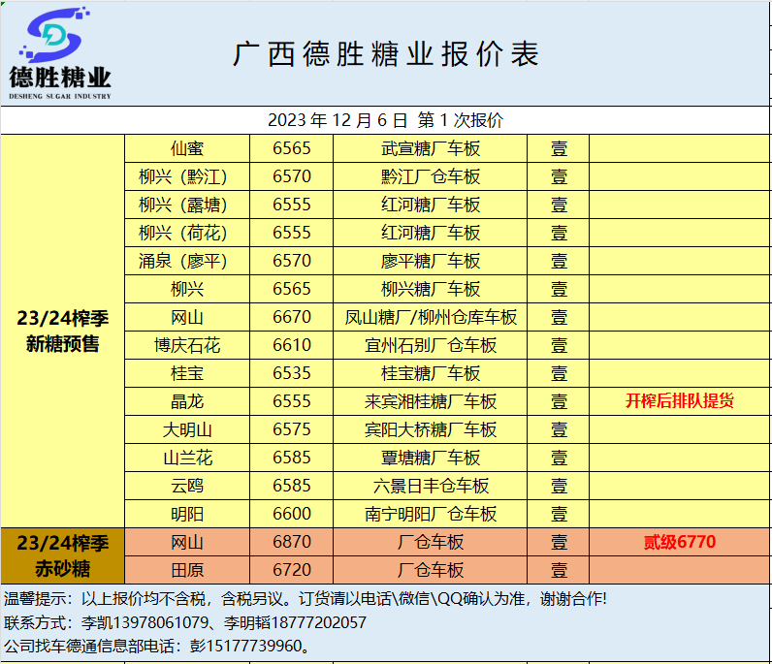Click the 武宣糖厂车板 delivery cell
Image resolution: width=772 pixels, height=664 pixels.
(x=431, y=149)
